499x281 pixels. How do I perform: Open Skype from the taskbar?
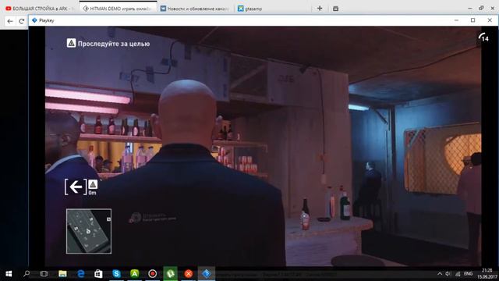tap(116, 274)
